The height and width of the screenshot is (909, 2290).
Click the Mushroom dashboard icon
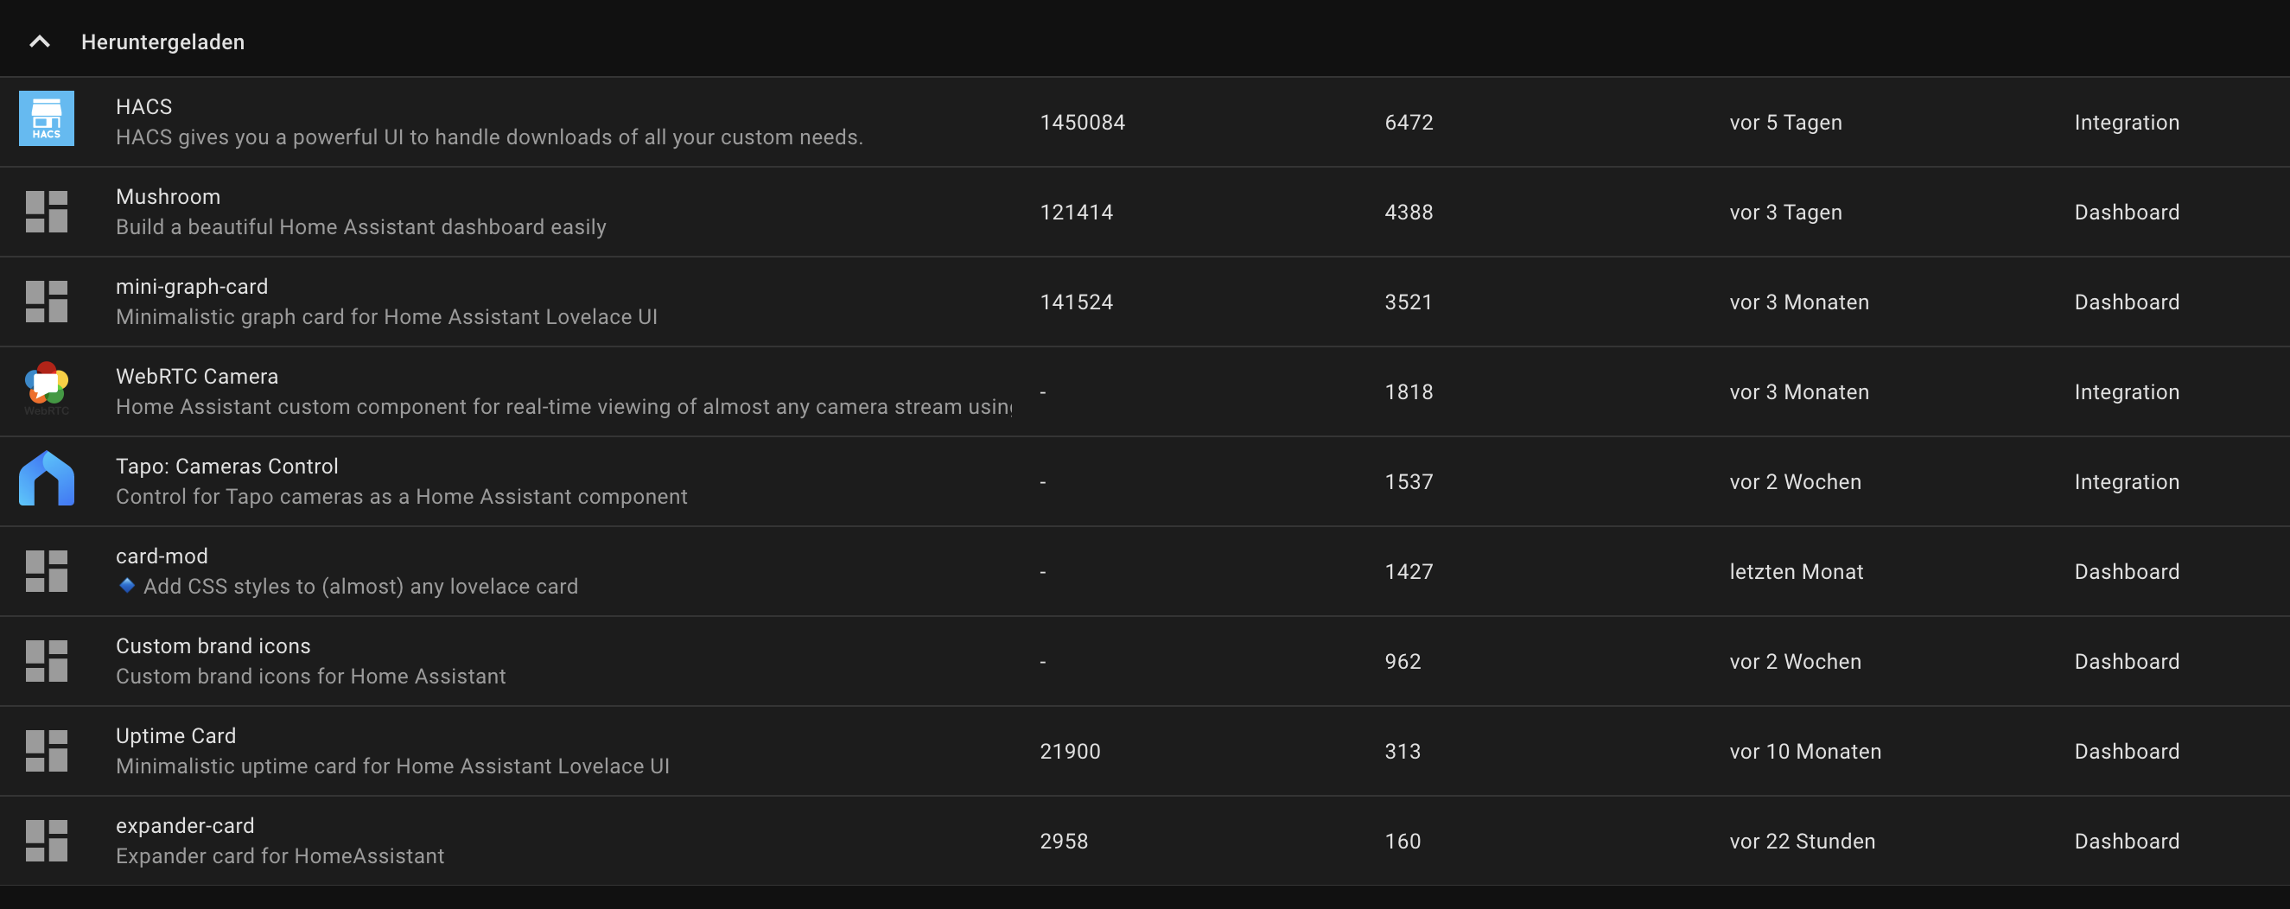point(46,212)
